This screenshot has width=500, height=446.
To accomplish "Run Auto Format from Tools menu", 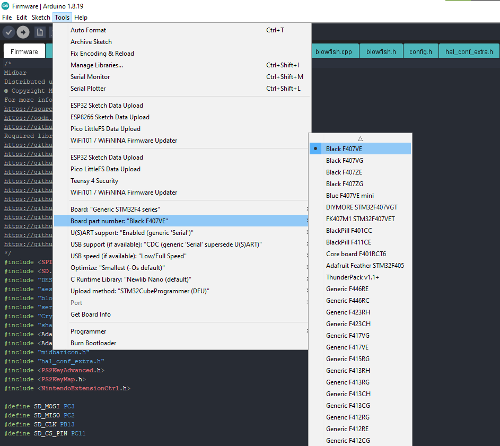I will tap(181, 30).
